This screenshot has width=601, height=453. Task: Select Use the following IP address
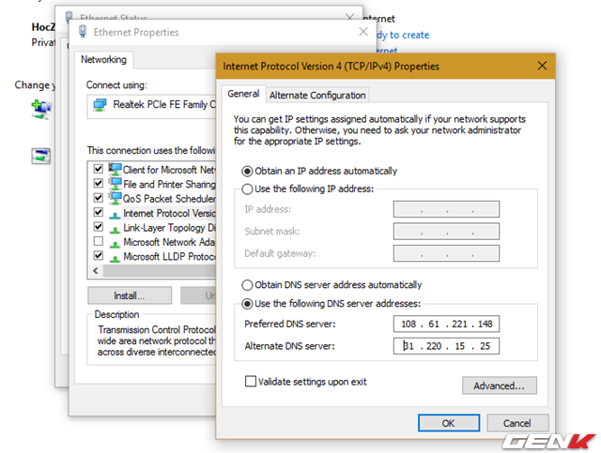pos(247,189)
